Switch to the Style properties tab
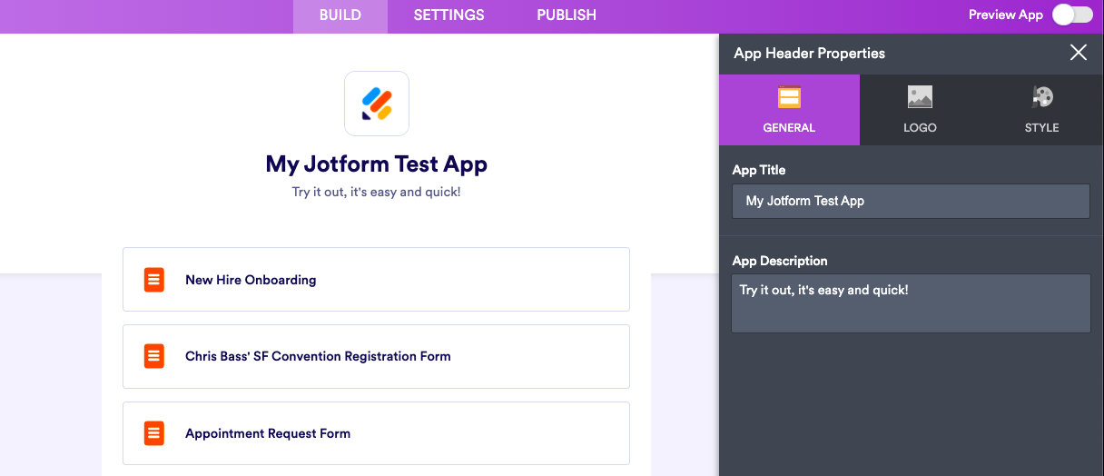Image resolution: width=1104 pixels, height=476 pixels. 1041,110
